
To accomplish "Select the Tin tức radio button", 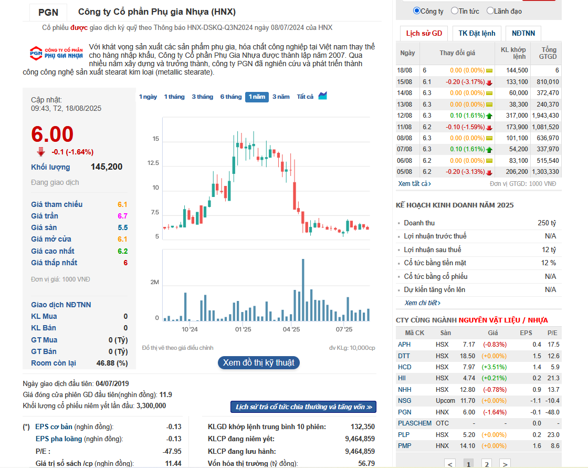I will (455, 11).
